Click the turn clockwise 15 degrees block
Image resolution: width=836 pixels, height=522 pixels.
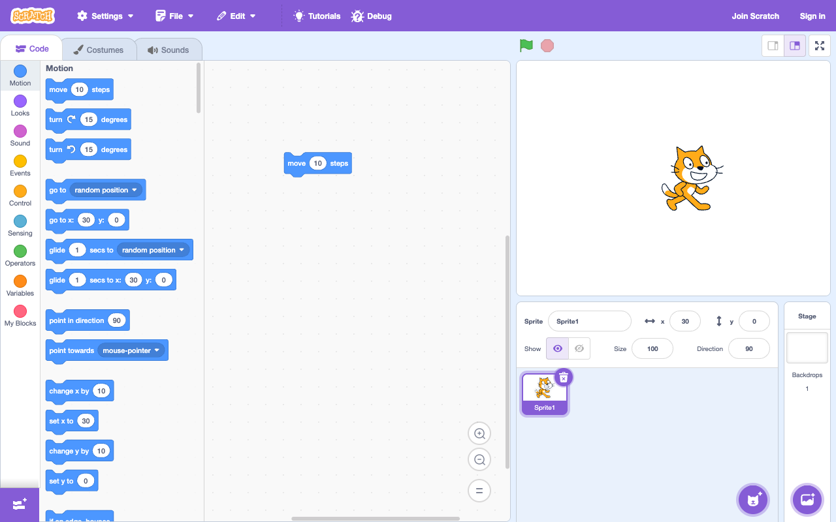coord(88,120)
